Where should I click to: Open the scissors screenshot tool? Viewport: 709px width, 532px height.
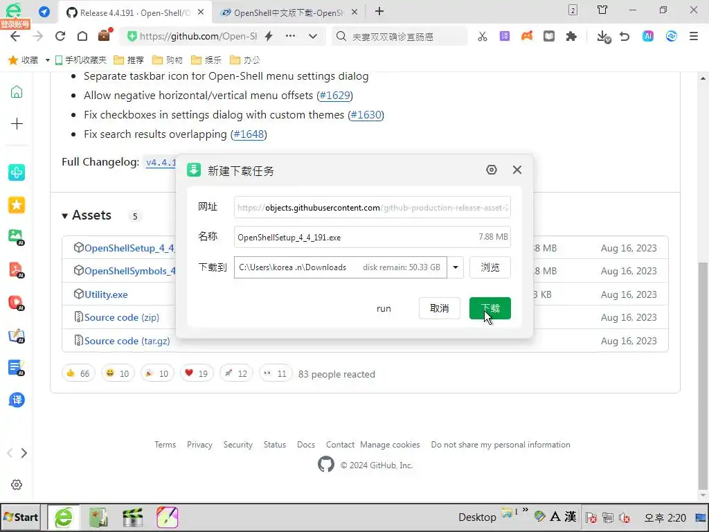click(x=483, y=36)
